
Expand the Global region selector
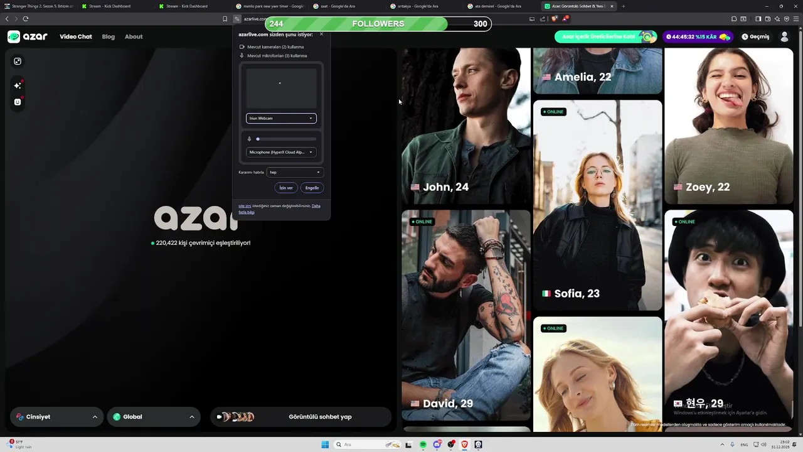click(x=154, y=417)
